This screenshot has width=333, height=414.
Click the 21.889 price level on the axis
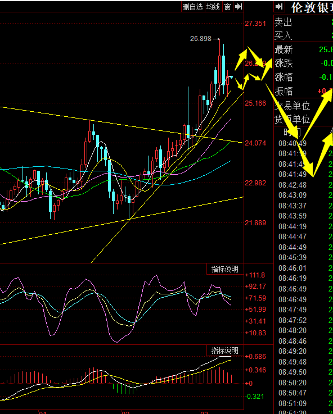pos(255,223)
